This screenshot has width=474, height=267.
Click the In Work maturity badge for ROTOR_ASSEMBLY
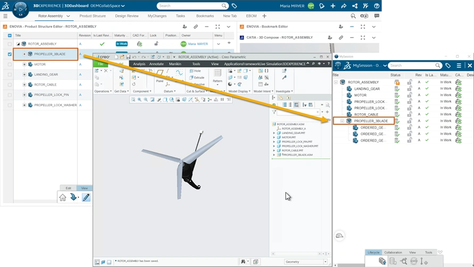coord(121,44)
